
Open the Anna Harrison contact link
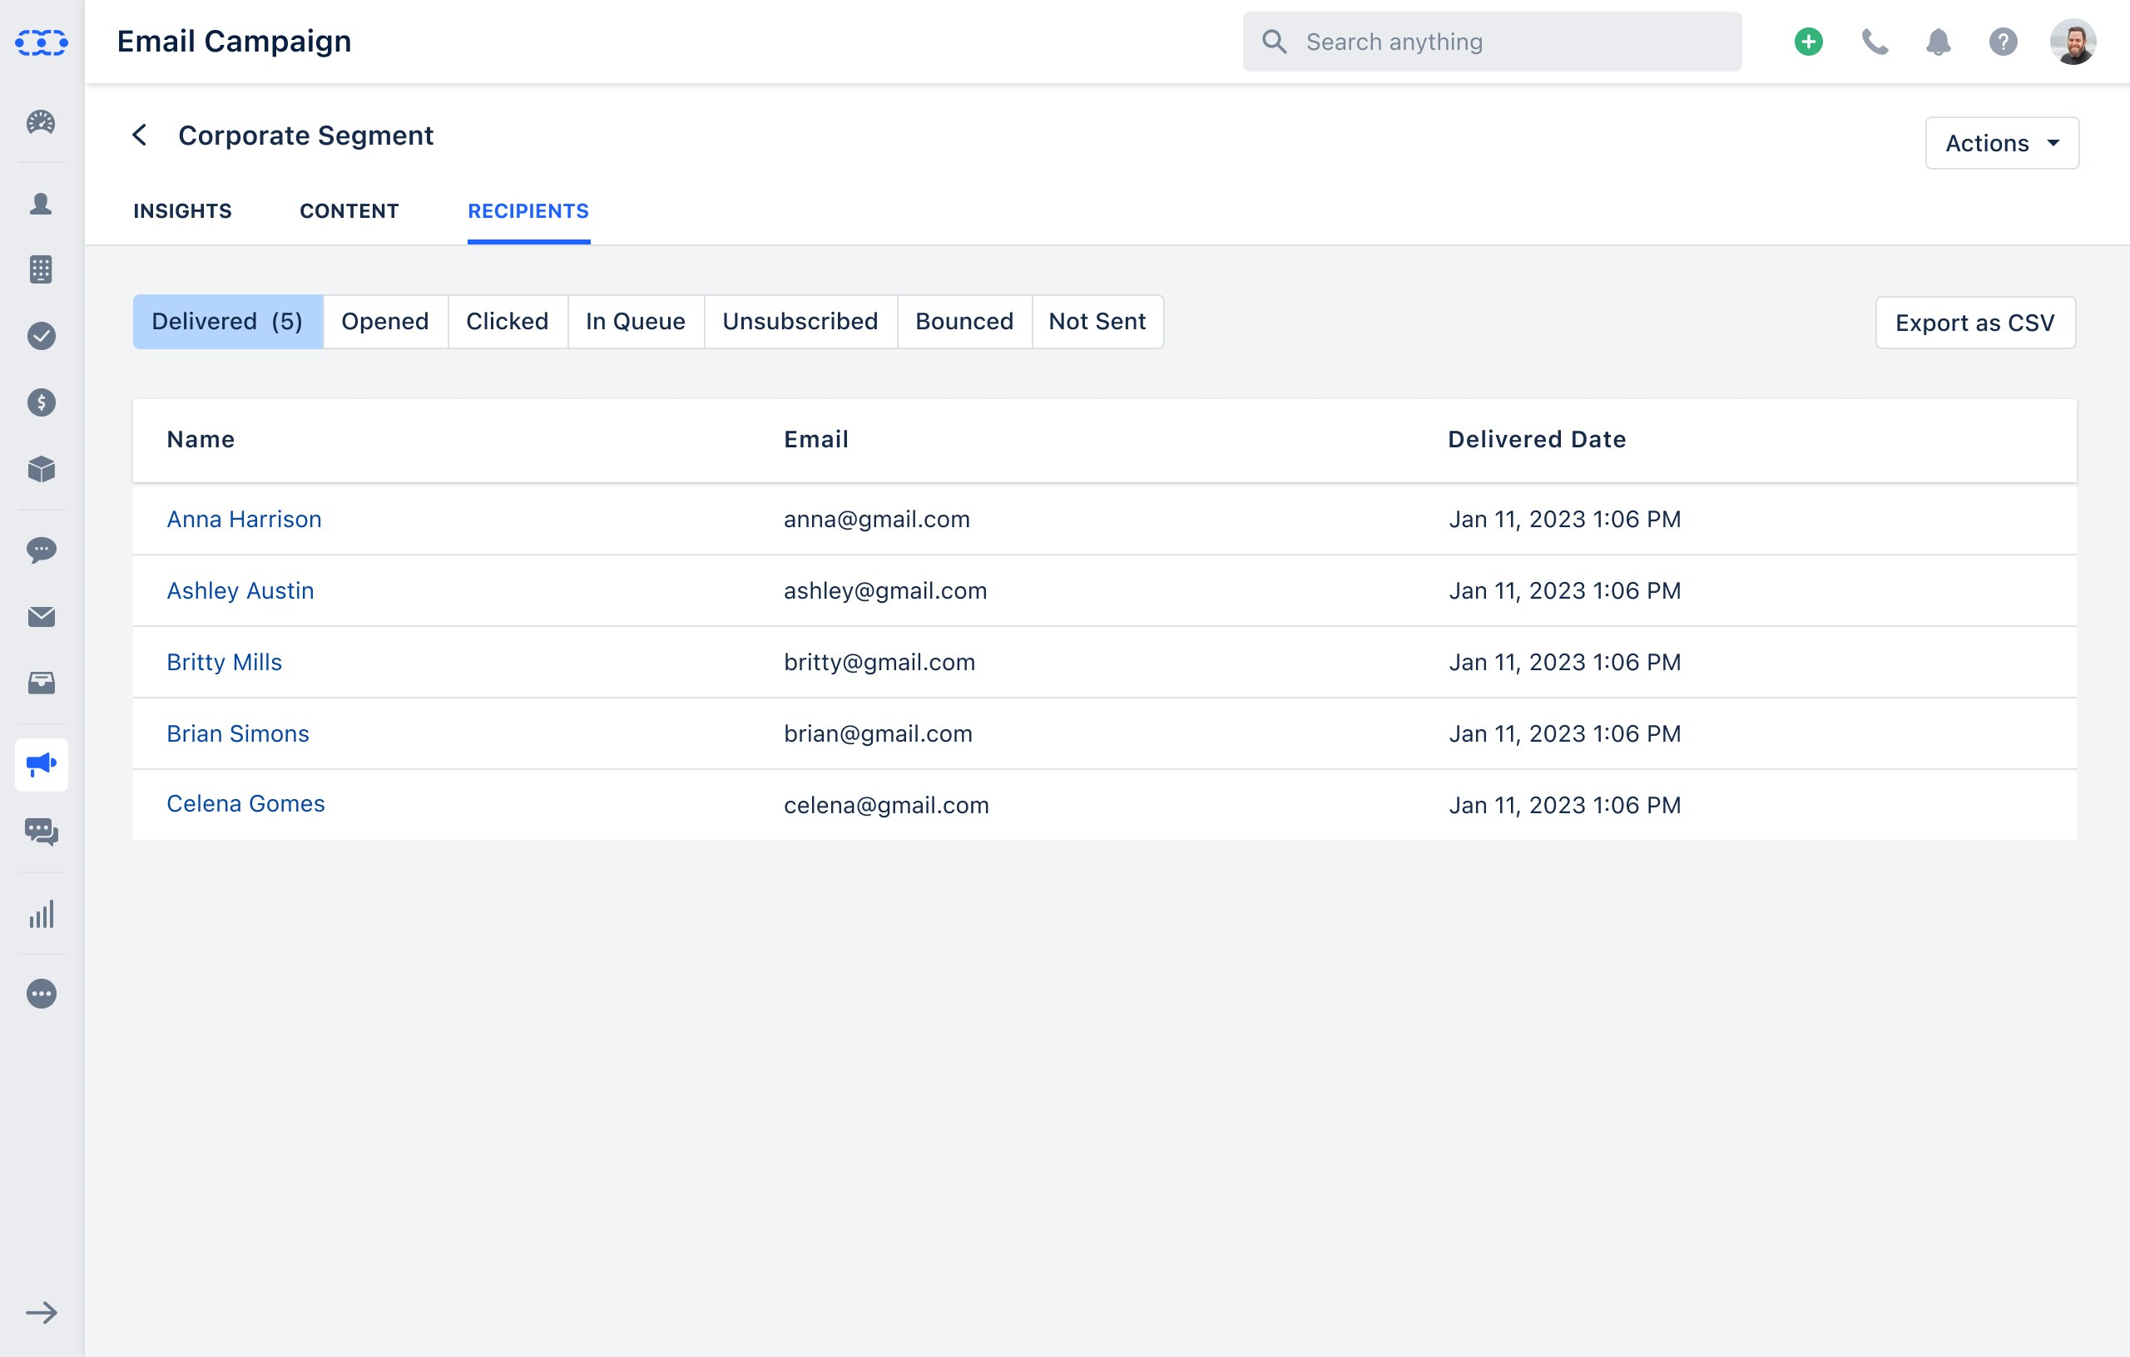tap(244, 519)
